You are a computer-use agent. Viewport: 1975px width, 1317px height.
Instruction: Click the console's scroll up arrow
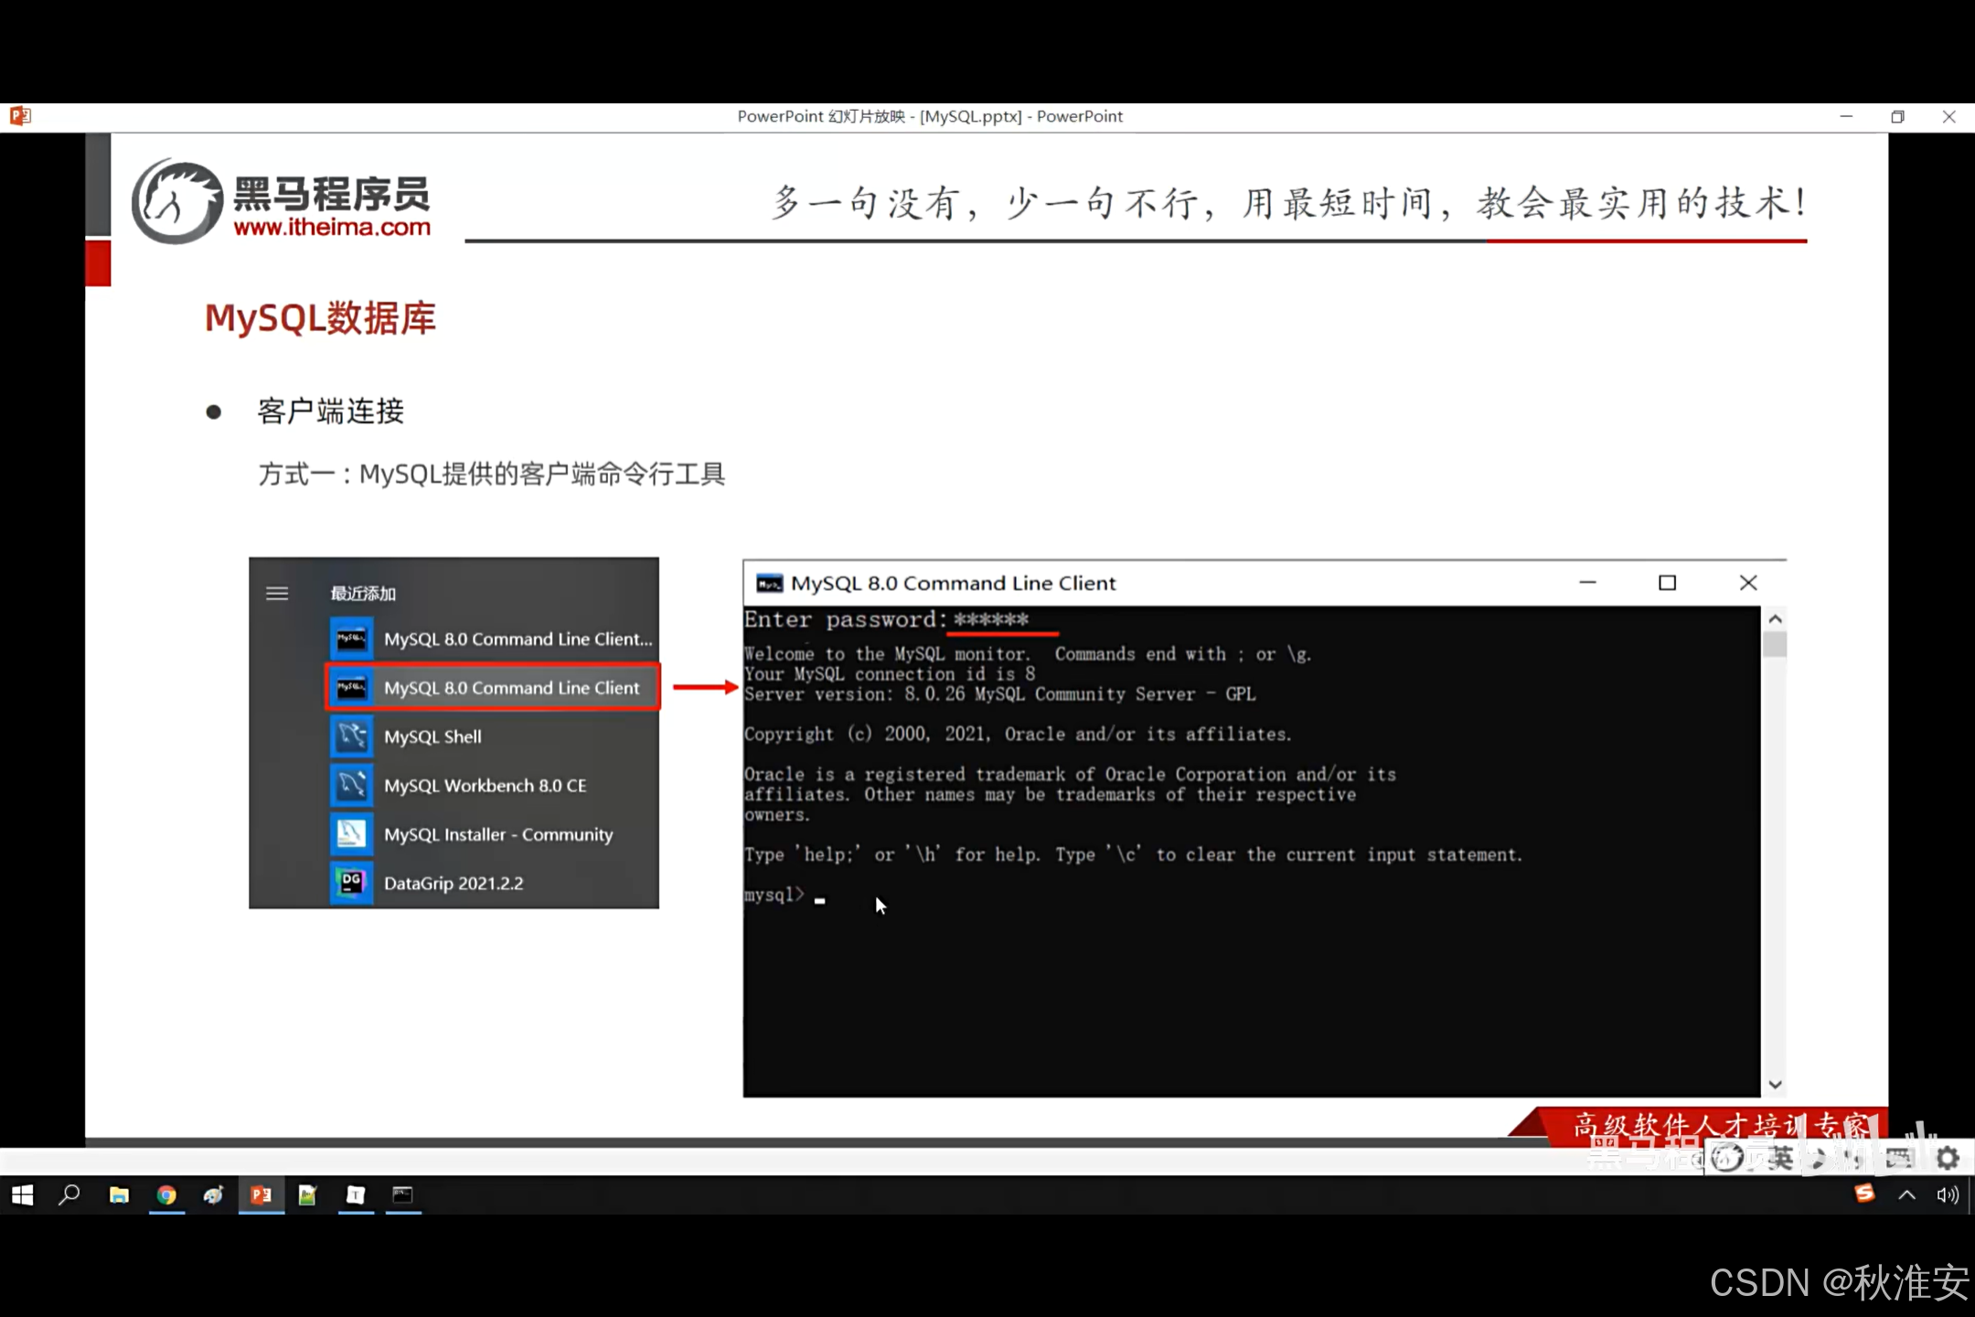coord(1775,619)
